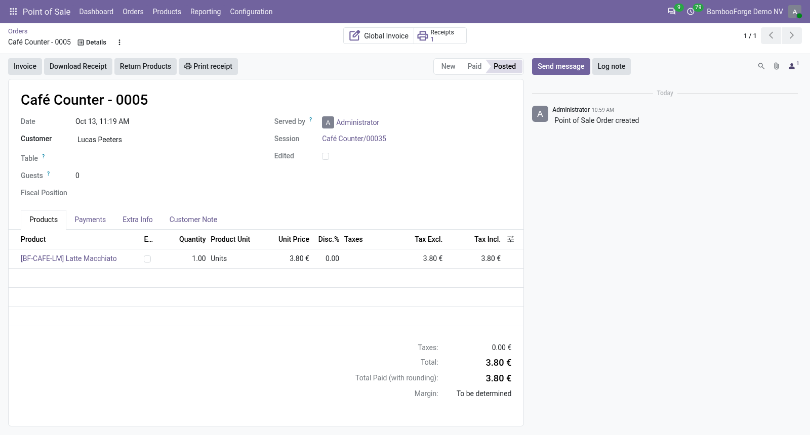The width and height of the screenshot is (810, 435).
Task: Open Orders menu in top bar
Action: tap(133, 12)
